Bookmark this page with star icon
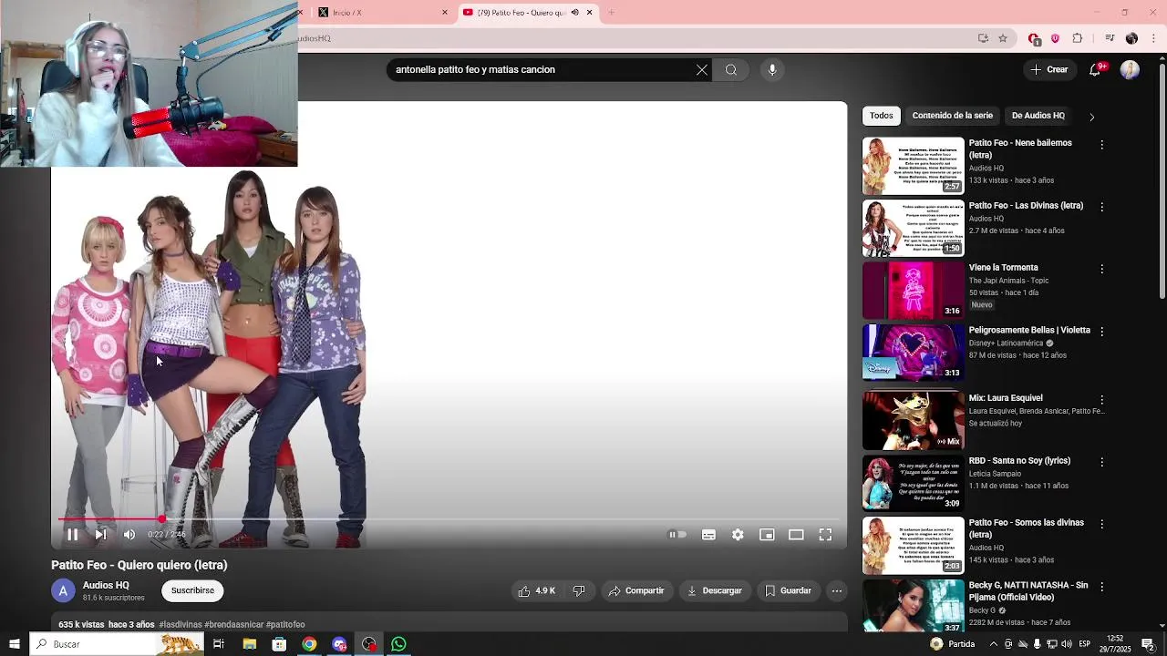 coord(1003,38)
